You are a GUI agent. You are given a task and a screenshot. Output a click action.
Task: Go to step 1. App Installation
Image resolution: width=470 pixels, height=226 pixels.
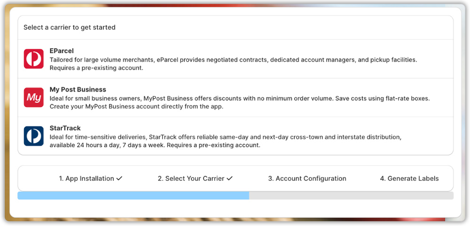tap(86, 179)
